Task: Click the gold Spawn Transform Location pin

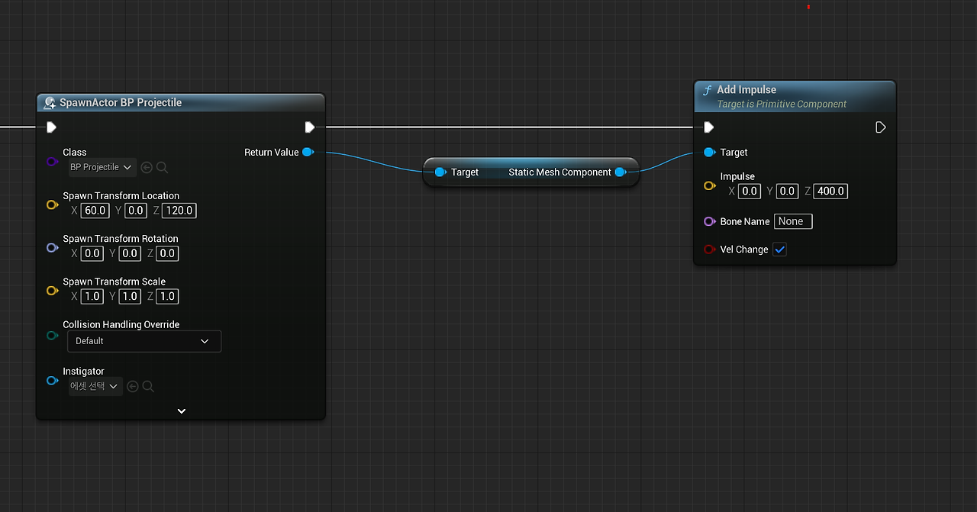Action: coord(51,204)
